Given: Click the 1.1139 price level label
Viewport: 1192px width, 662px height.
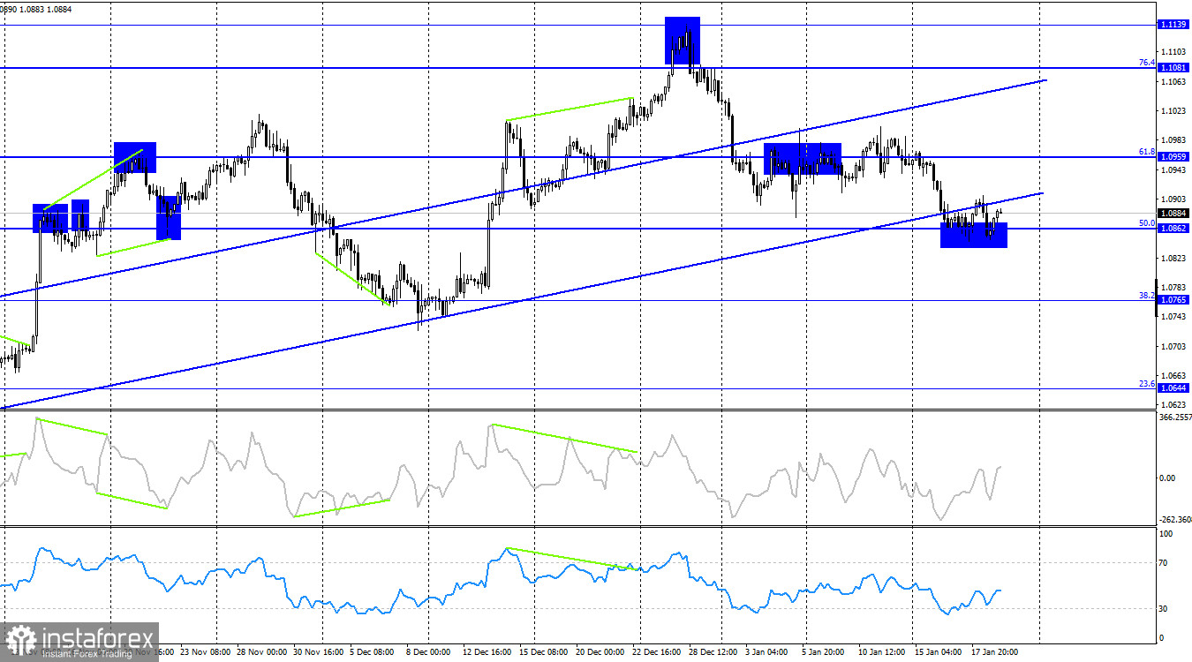Looking at the screenshot, I should 1173,25.
